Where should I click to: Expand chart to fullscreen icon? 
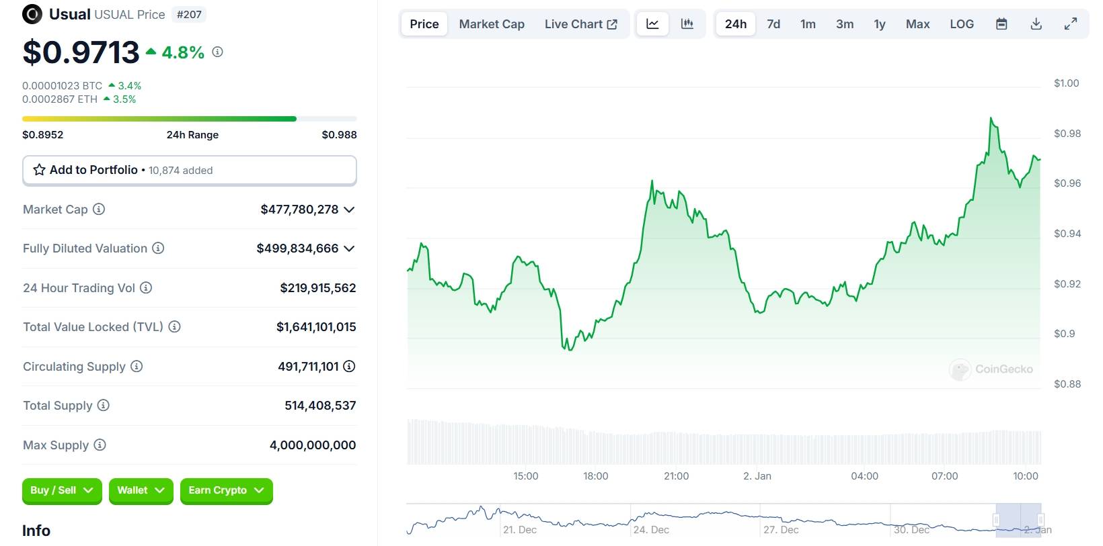point(1071,24)
